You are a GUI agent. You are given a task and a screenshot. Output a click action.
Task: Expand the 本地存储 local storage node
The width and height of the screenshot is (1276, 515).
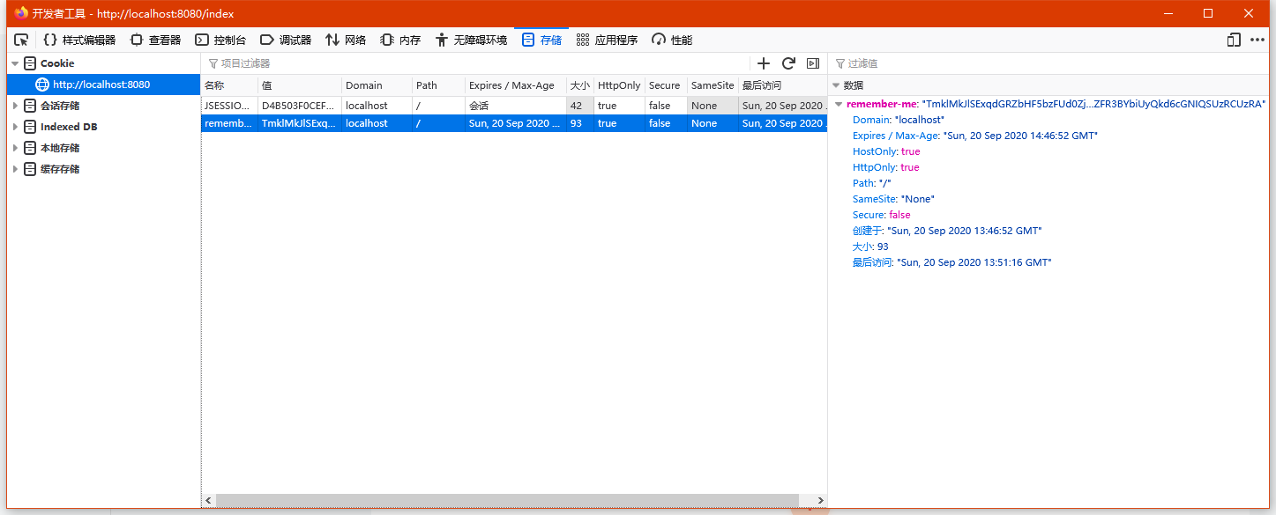15,148
